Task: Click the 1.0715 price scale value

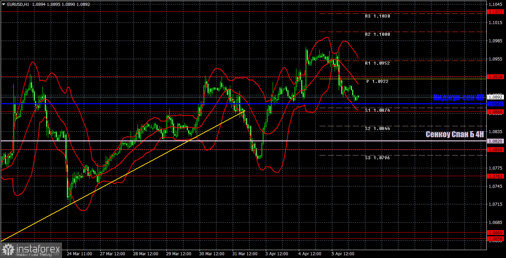Action: pos(496,204)
